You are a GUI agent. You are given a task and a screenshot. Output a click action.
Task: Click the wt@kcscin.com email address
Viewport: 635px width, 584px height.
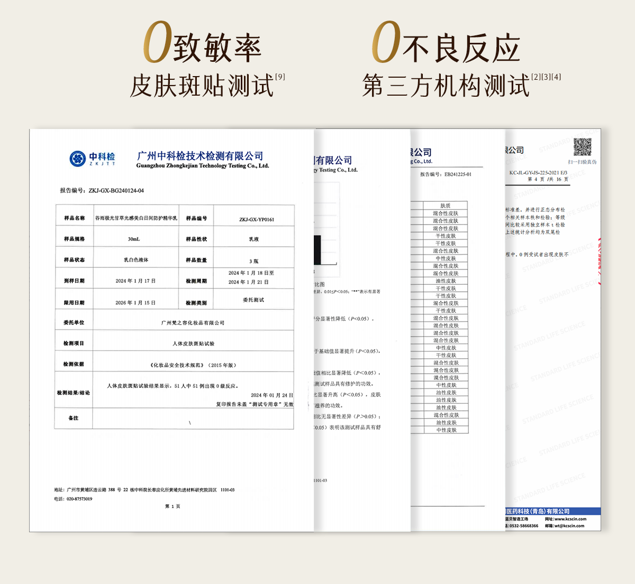pos(569,526)
